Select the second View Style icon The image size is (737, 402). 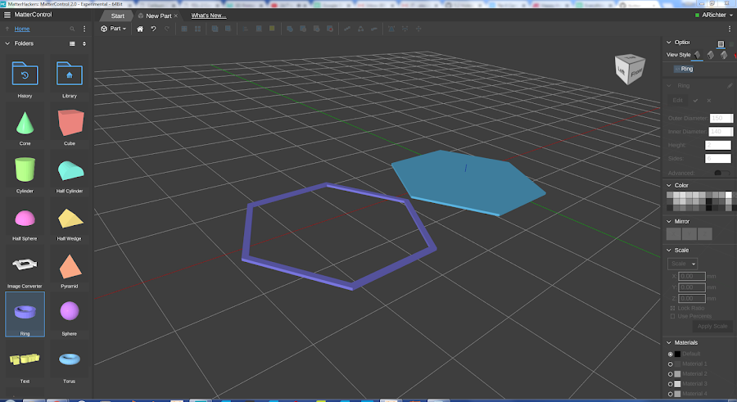tap(711, 55)
